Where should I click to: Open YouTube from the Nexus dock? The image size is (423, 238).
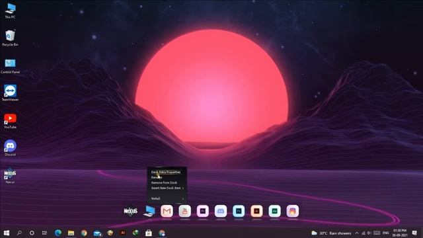[185, 211]
